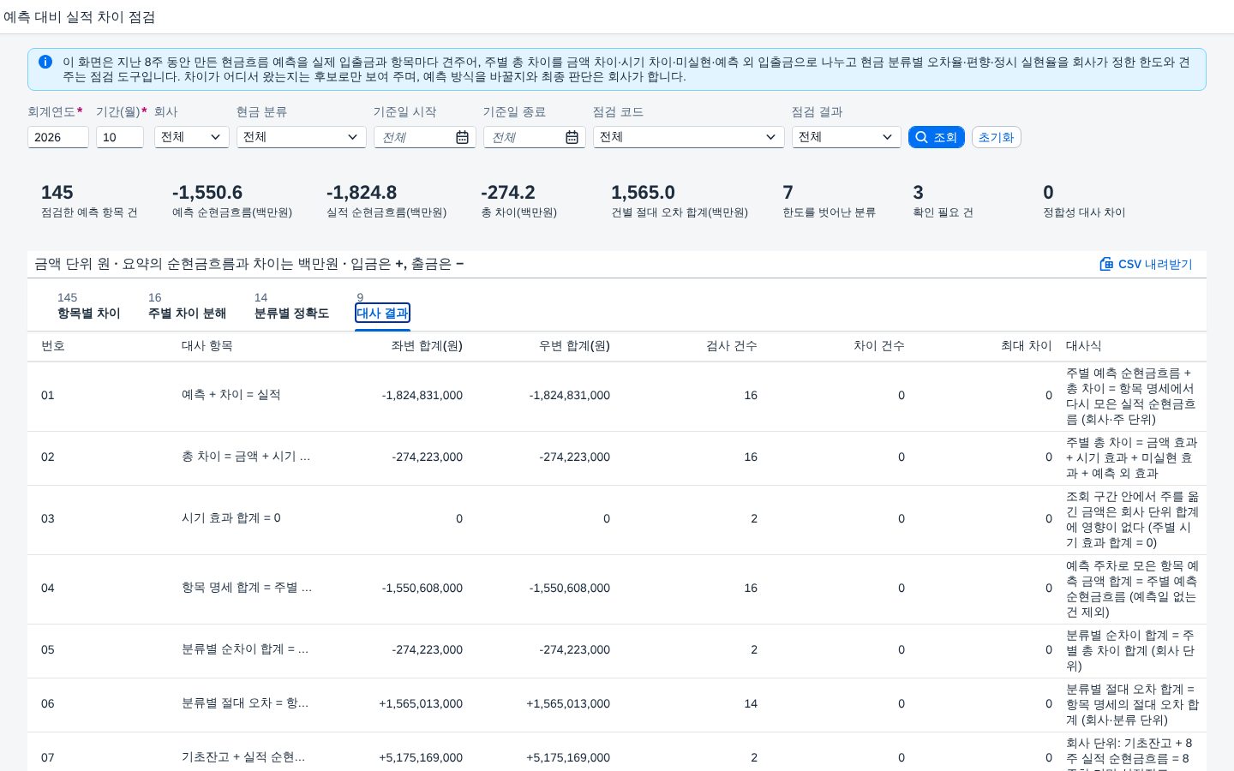Screen dimensions: 1234x771
Task: Click the 초기화 reset button
Action: pos(997,137)
